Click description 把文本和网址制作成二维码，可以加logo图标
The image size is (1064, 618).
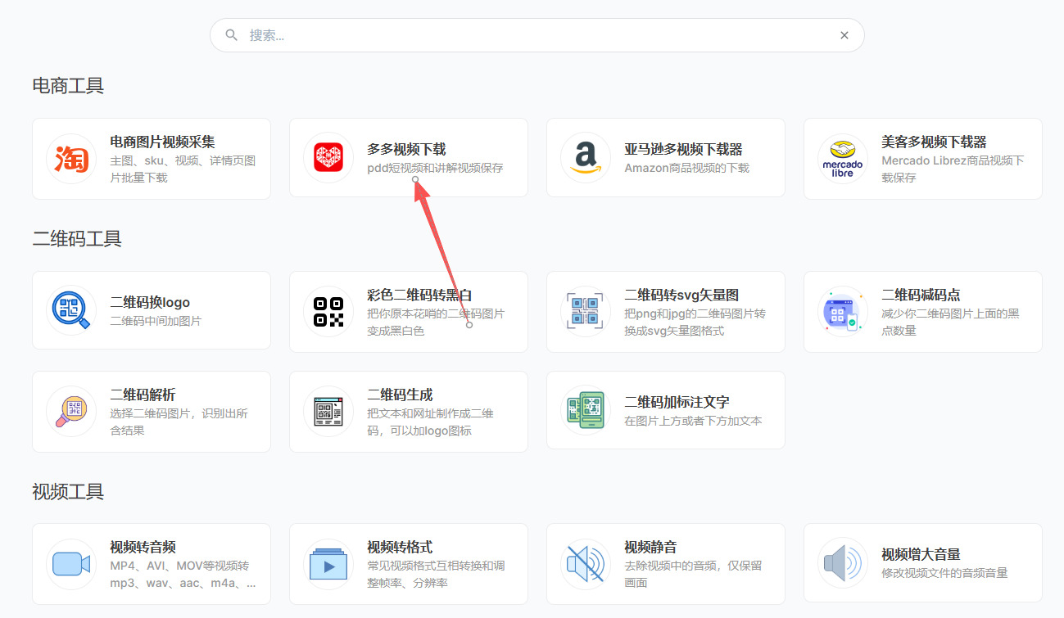[430, 422]
